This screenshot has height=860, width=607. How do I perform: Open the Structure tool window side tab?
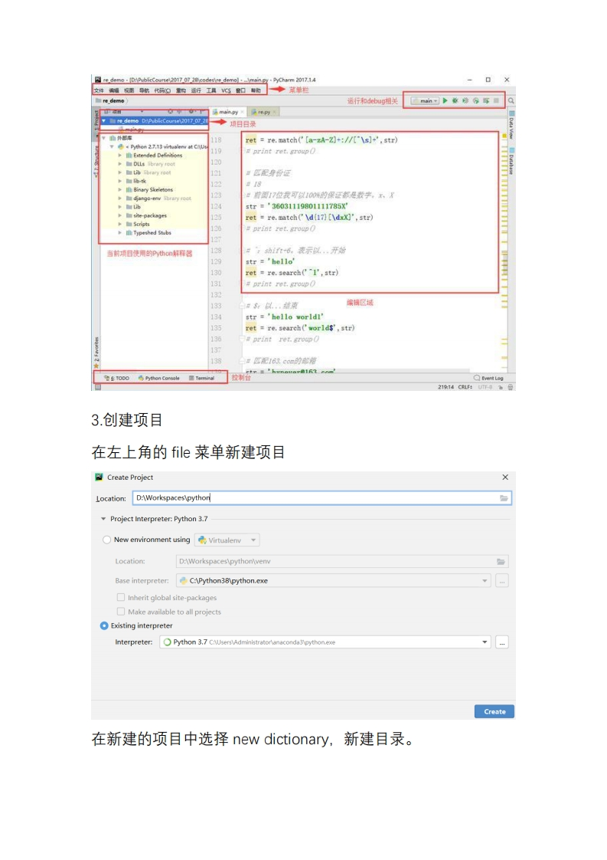pyautogui.click(x=96, y=162)
